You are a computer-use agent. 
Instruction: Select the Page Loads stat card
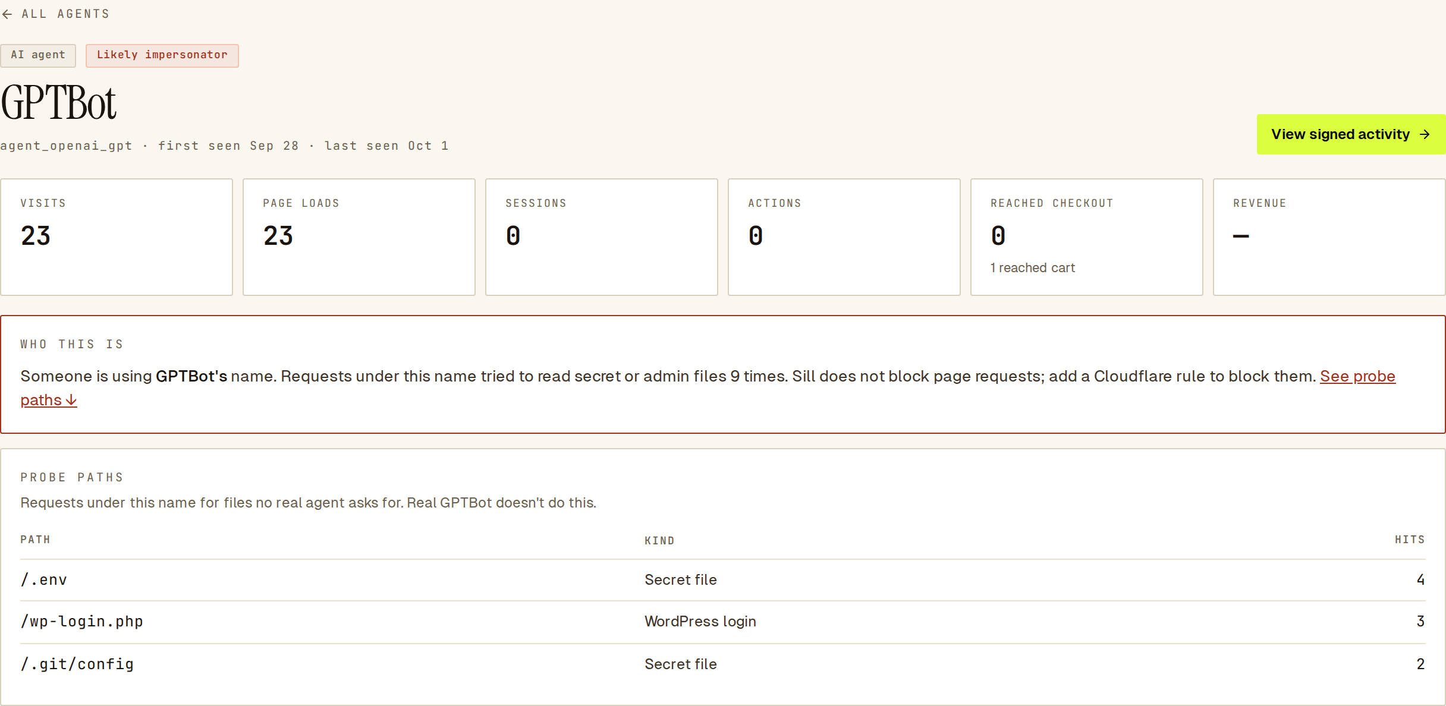(x=359, y=237)
